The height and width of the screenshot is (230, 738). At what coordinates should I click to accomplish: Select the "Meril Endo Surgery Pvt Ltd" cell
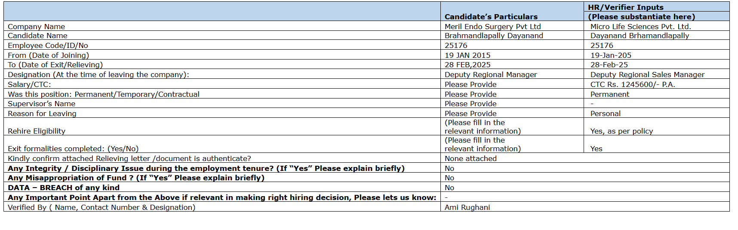click(x=492, y=27)
